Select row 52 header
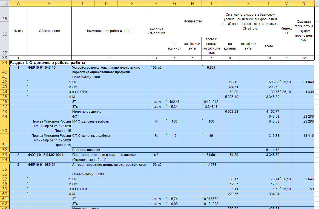319x209 pixels. click(x=4, y=150)
